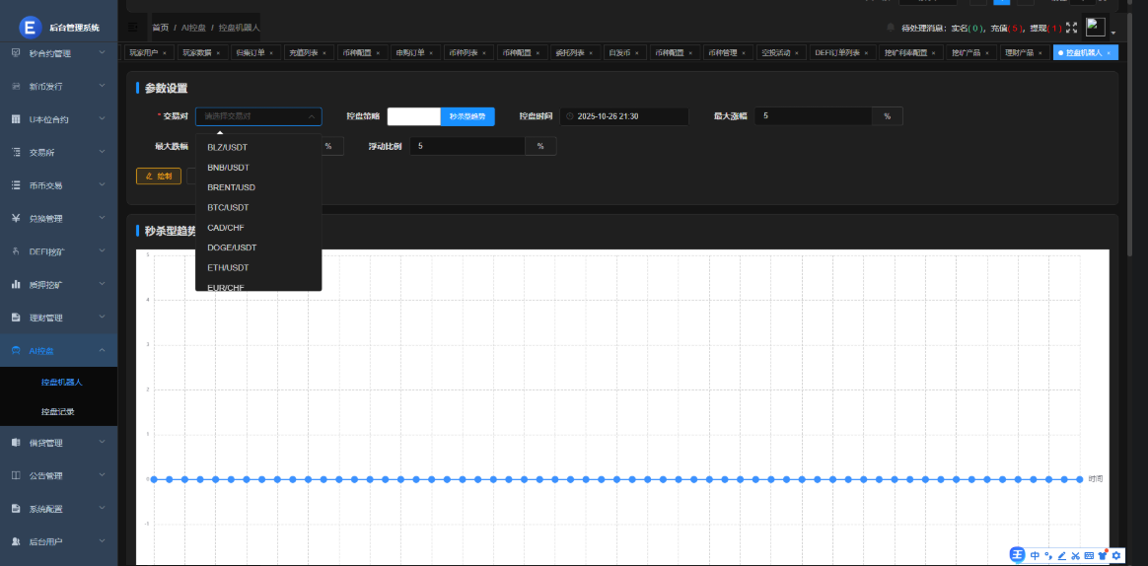Choose BTC/USDT from the pair list

(228, 207)
